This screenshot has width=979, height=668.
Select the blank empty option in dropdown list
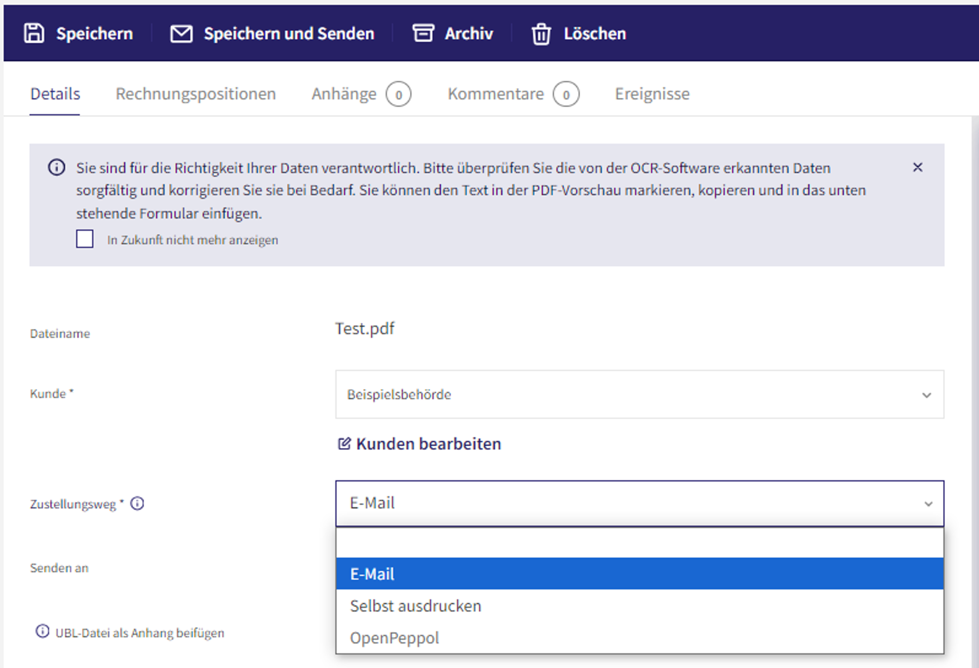(x=640, y=543)
